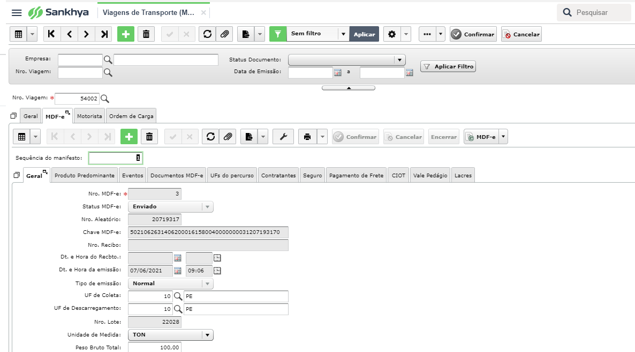Open the Unidade de Medida TON dropdown

(x=207, y=335)
